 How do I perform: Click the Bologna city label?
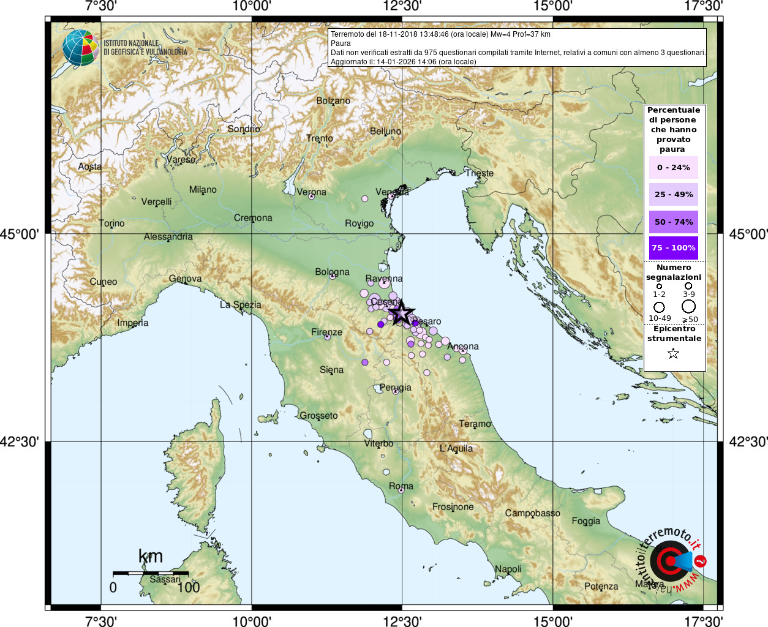click(333, 272)
